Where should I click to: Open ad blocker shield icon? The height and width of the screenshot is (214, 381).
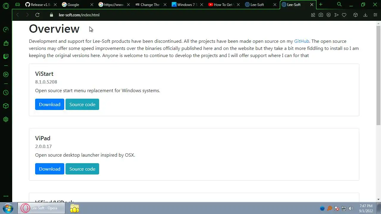(x=329, y=15)
